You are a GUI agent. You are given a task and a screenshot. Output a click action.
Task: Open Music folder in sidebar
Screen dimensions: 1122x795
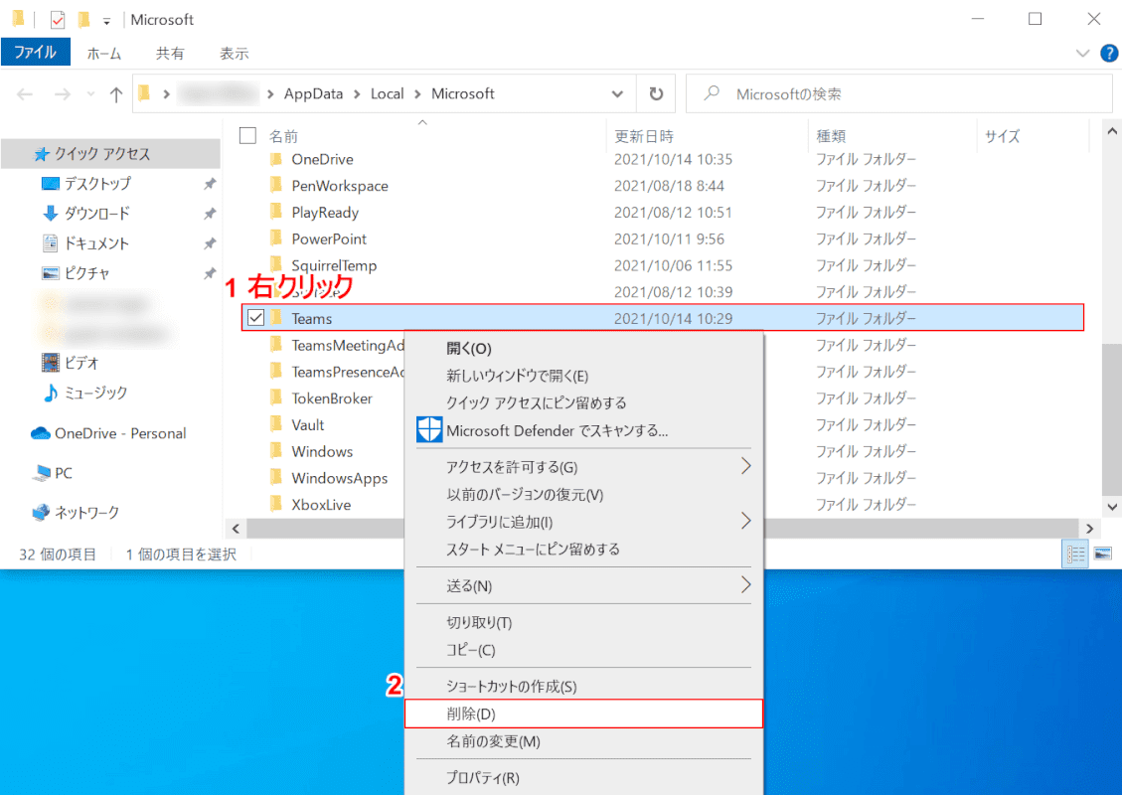pos(95,393)
